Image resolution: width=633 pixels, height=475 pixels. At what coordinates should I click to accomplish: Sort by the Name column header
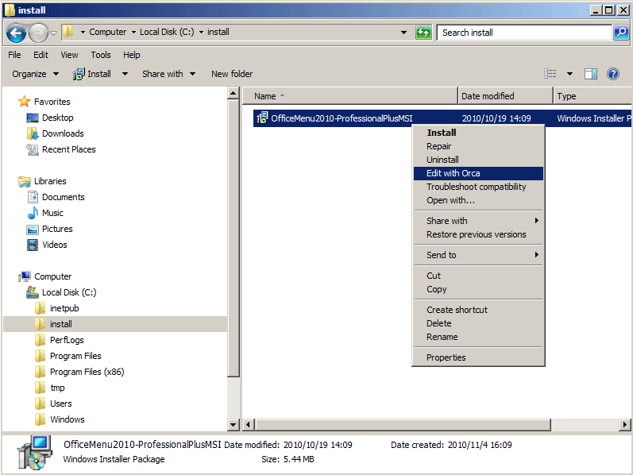(x=350, y=96)
